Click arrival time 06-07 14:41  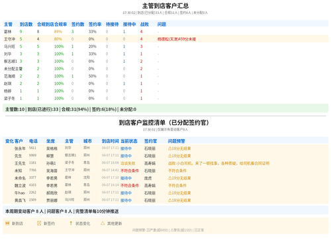tap(111, 170)
